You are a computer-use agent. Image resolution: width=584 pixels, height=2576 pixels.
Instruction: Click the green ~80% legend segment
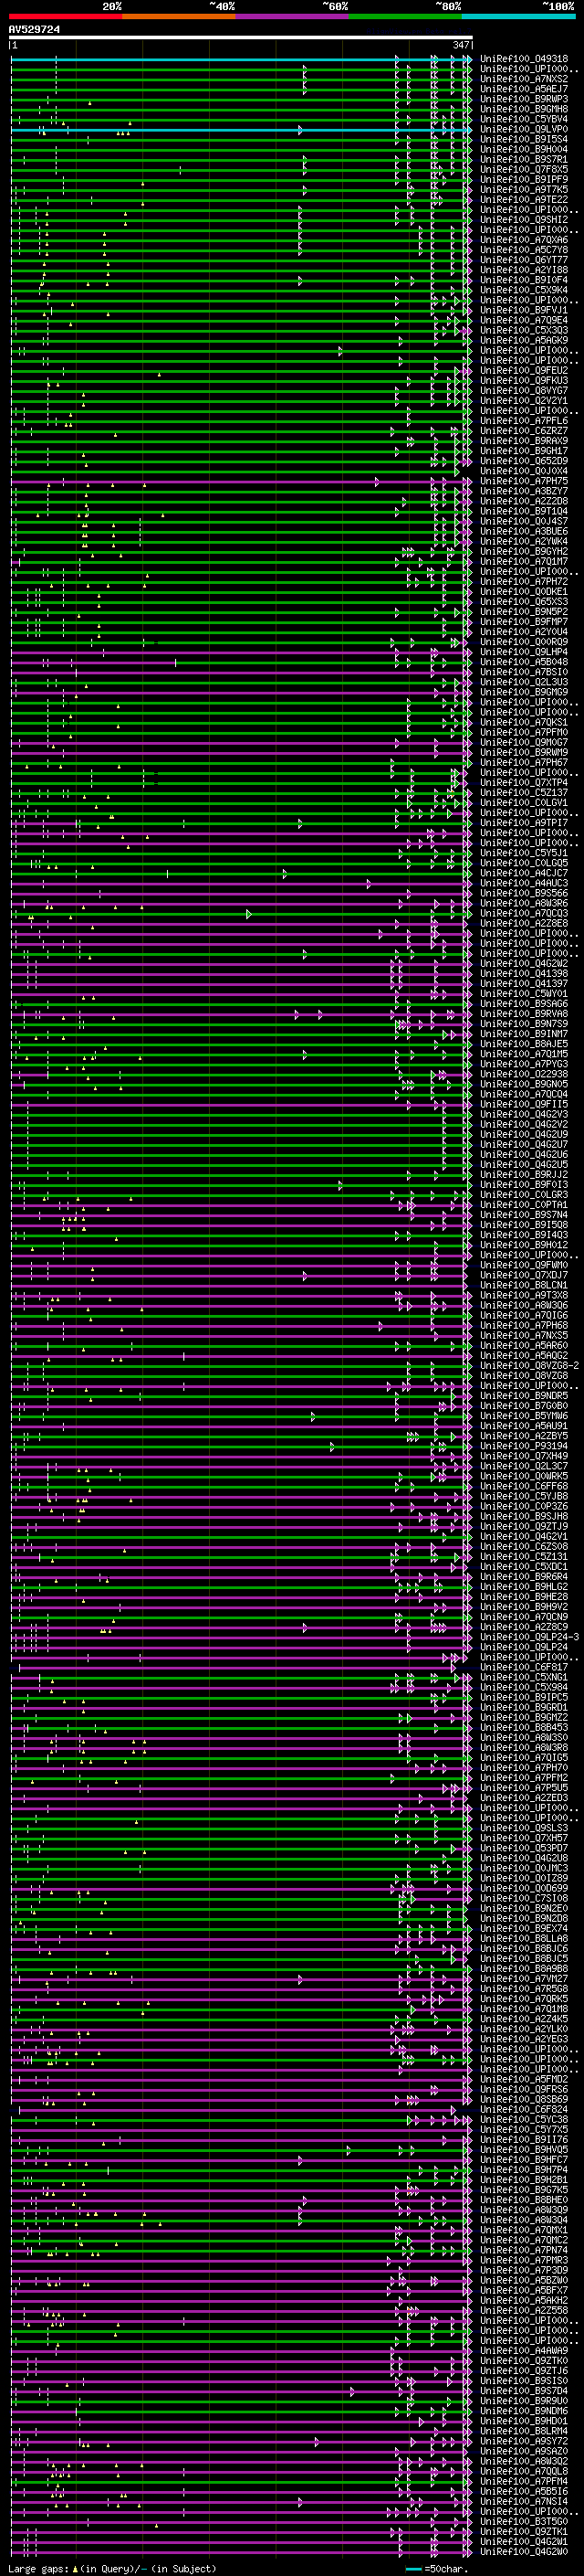[404, 16]
